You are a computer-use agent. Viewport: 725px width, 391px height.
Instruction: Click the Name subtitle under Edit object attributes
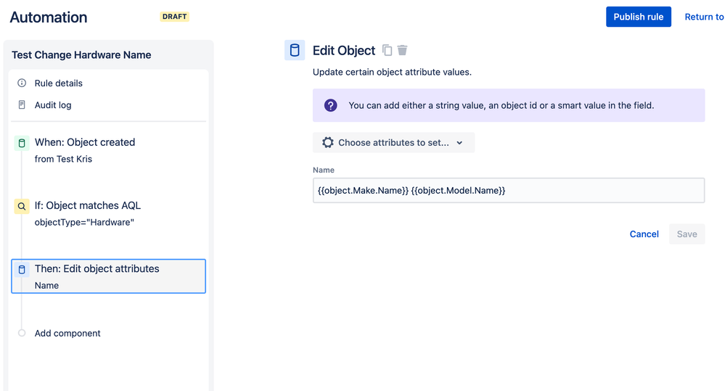tap(46, 286)
